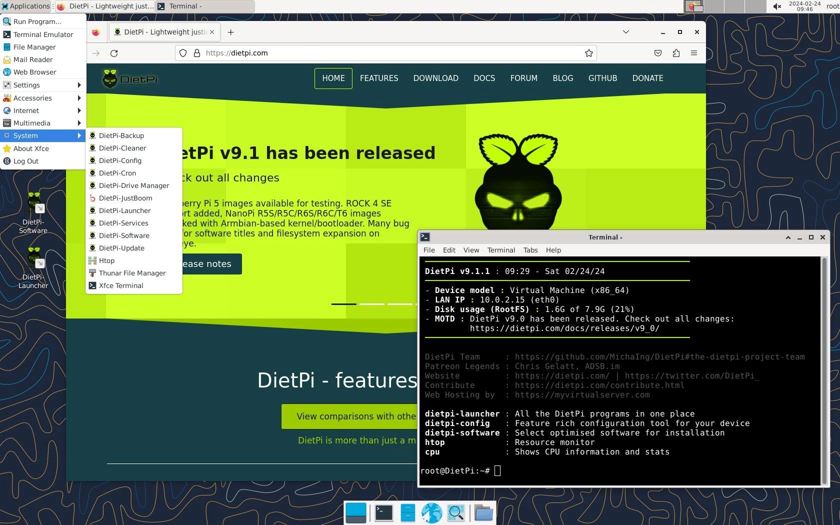Image resolution: width=840 pixels, height=525 pixels.
Task: Launch Xfce Terminal from the System submenu
Action: tap(134, 285)
